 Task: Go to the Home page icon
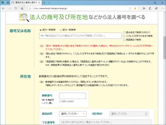22,8
